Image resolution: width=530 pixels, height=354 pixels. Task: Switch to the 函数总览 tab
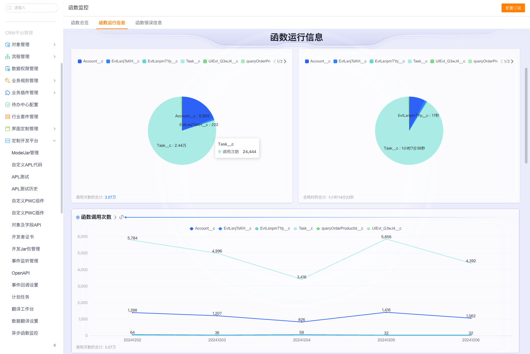point(80,23)
